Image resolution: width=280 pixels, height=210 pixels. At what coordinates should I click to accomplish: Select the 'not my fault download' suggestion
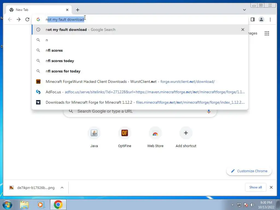click(140, 30)
